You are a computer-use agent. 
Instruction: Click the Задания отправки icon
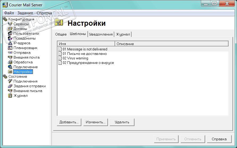pos(10,86)
